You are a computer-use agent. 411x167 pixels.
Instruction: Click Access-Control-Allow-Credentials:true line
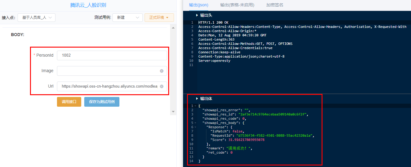[x=236, y=48]
